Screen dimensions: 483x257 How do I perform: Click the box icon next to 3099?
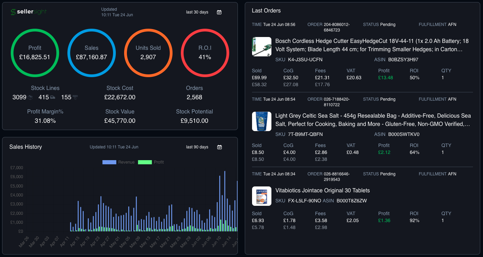coord(30,98)
